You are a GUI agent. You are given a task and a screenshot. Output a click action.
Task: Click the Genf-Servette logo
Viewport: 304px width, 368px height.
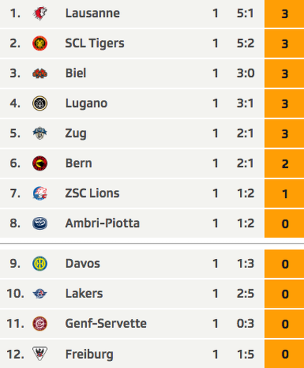pyautogui.click(x=40, y=324)
